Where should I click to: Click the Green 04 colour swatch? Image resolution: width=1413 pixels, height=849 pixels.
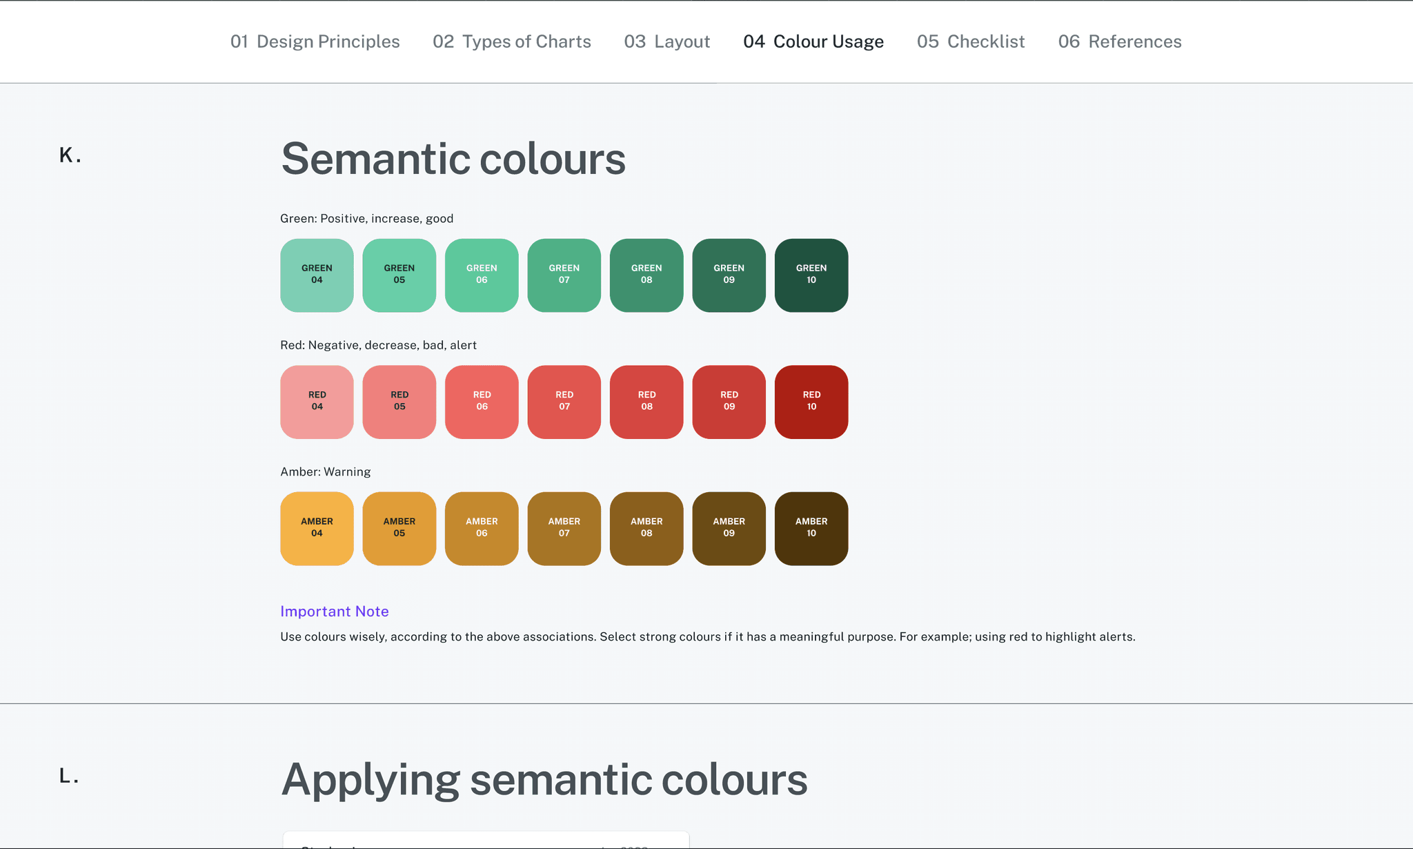[317, 275]
